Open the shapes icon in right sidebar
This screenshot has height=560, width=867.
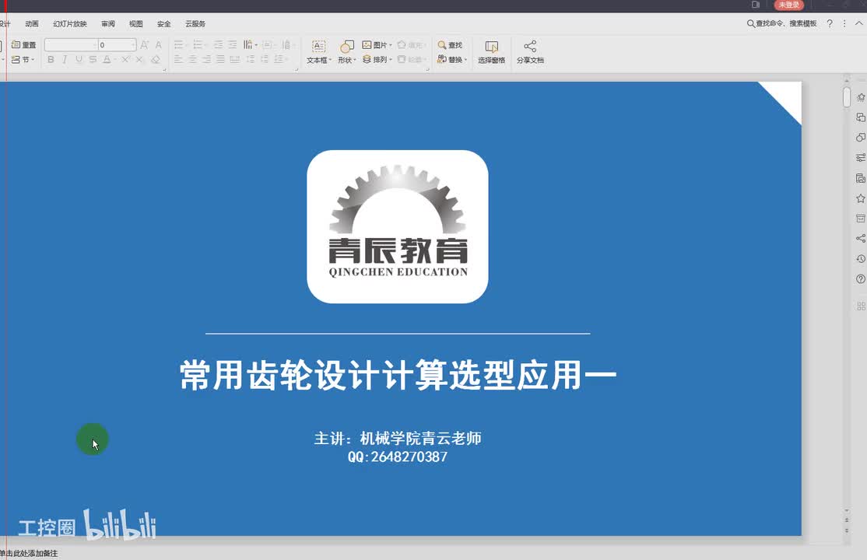click(x=860, y=137)
